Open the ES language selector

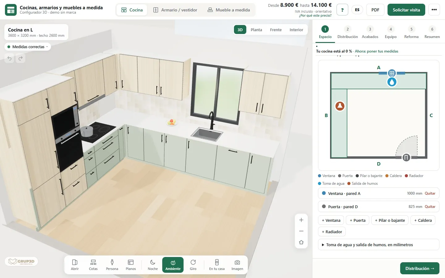[x=357, y=10]
